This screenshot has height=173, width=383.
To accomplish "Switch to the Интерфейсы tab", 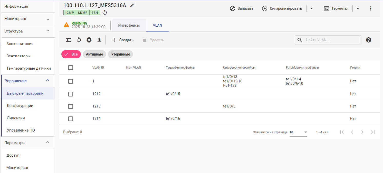I will pos(129,25).
